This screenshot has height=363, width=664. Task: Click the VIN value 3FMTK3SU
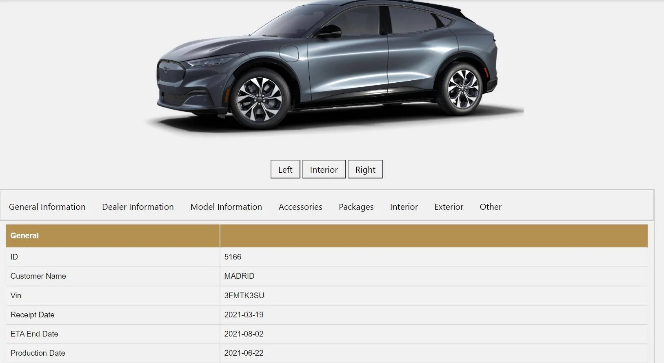244,295
